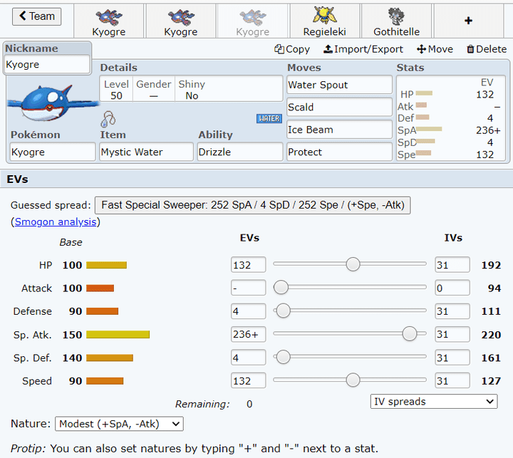
Task: Click the large Kyogre sprite image
Action: tap(52, 103)
